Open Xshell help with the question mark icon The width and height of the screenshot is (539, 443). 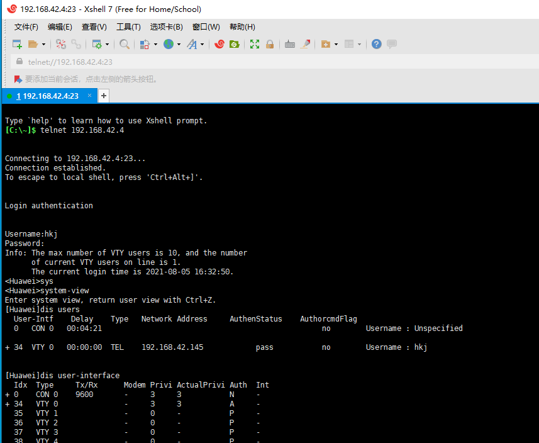375,44
